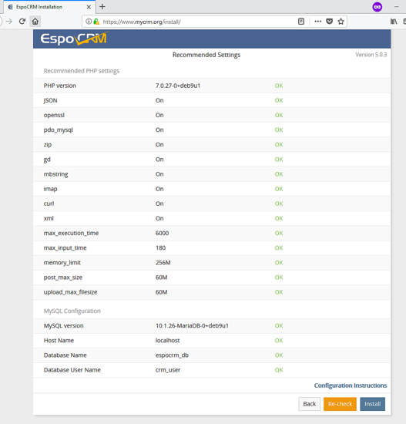
Task: Click the 'MySQL Configuration' section heading
Action: [72, 311]
